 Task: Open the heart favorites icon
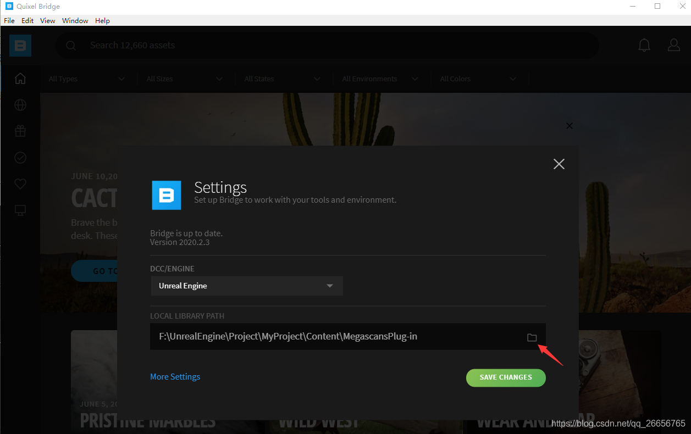pos(20,184)
